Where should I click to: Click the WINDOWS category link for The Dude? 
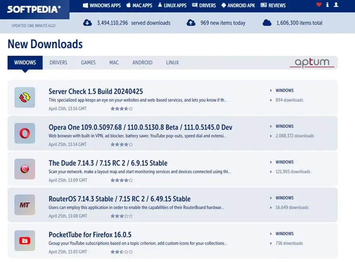point(284,162)
